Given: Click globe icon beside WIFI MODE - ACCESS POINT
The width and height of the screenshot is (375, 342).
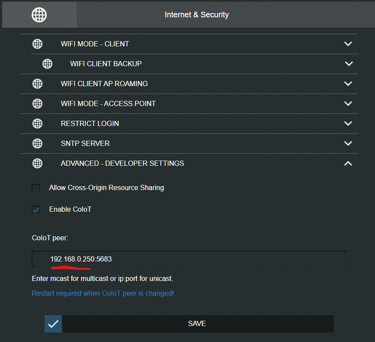Looking at the screenshot, I should point(38,103).
